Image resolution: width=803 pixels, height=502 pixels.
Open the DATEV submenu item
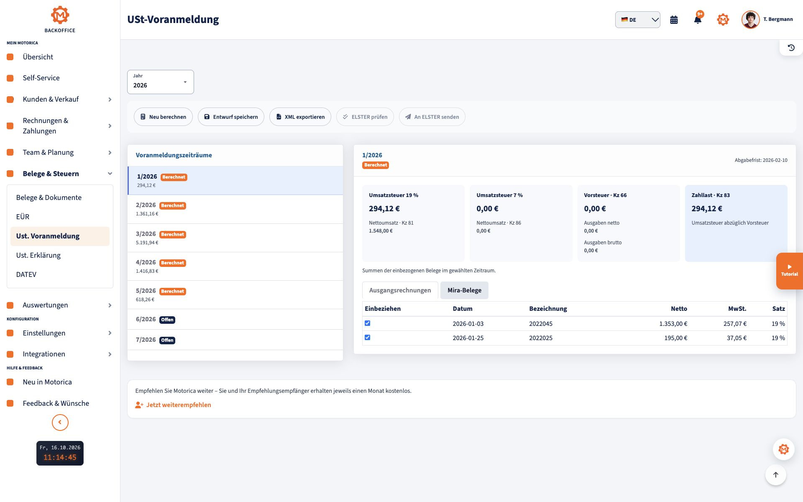[x=60, y=274]
